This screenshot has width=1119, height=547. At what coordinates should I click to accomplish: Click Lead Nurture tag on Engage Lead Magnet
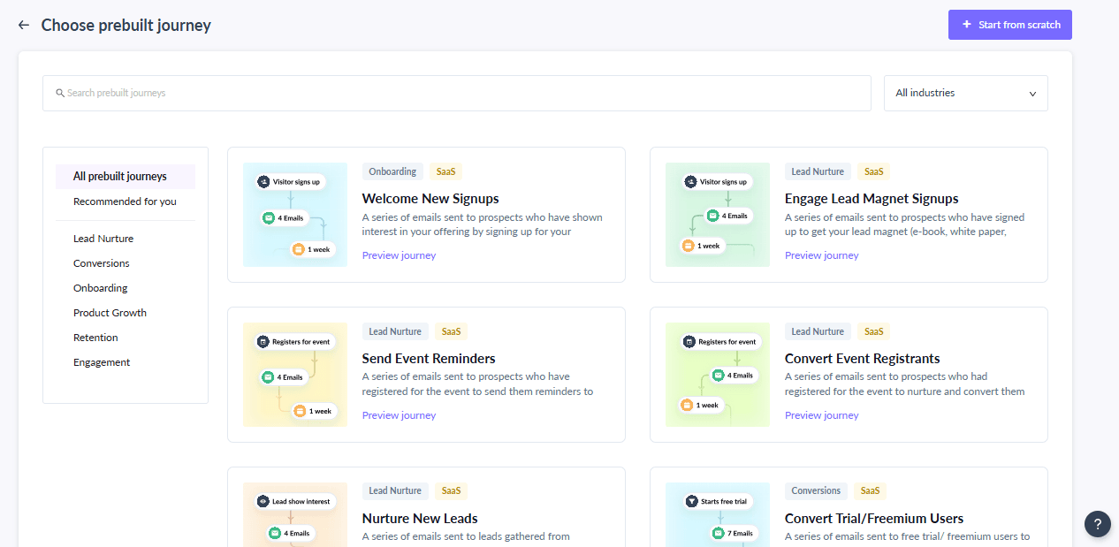(818, 171)
